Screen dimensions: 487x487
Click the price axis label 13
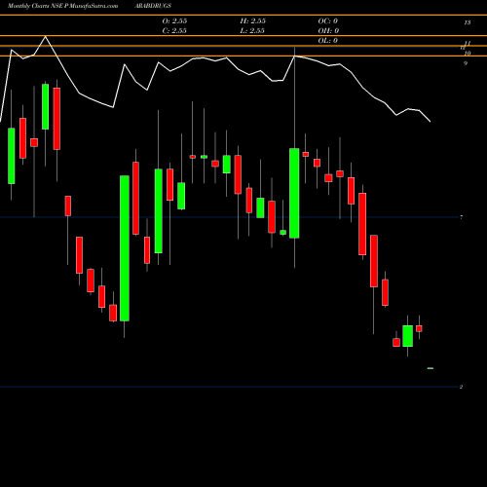point(468,22)
